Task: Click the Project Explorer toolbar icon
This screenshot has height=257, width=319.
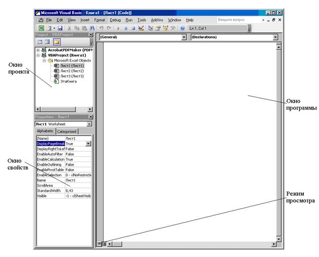Action: tap(150, 28)
